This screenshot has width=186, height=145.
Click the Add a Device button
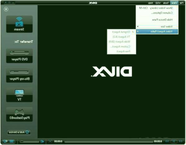coord(19,132)
